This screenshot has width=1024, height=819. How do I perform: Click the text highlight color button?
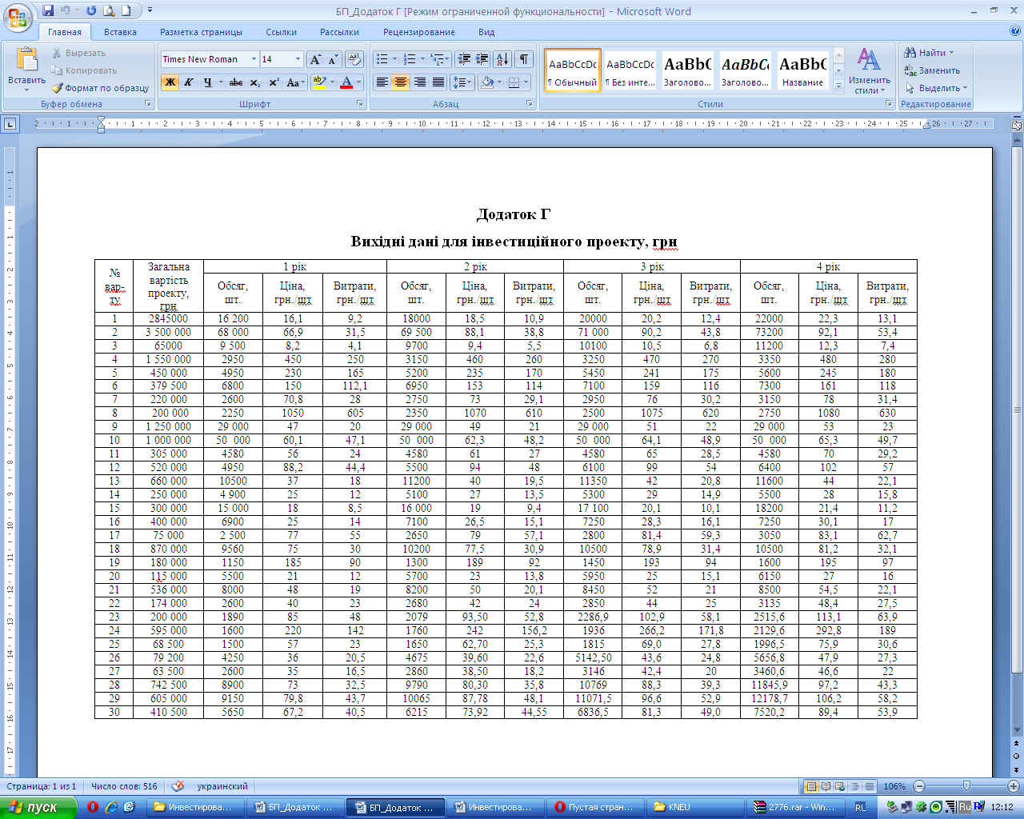click(x=319, y=82)
